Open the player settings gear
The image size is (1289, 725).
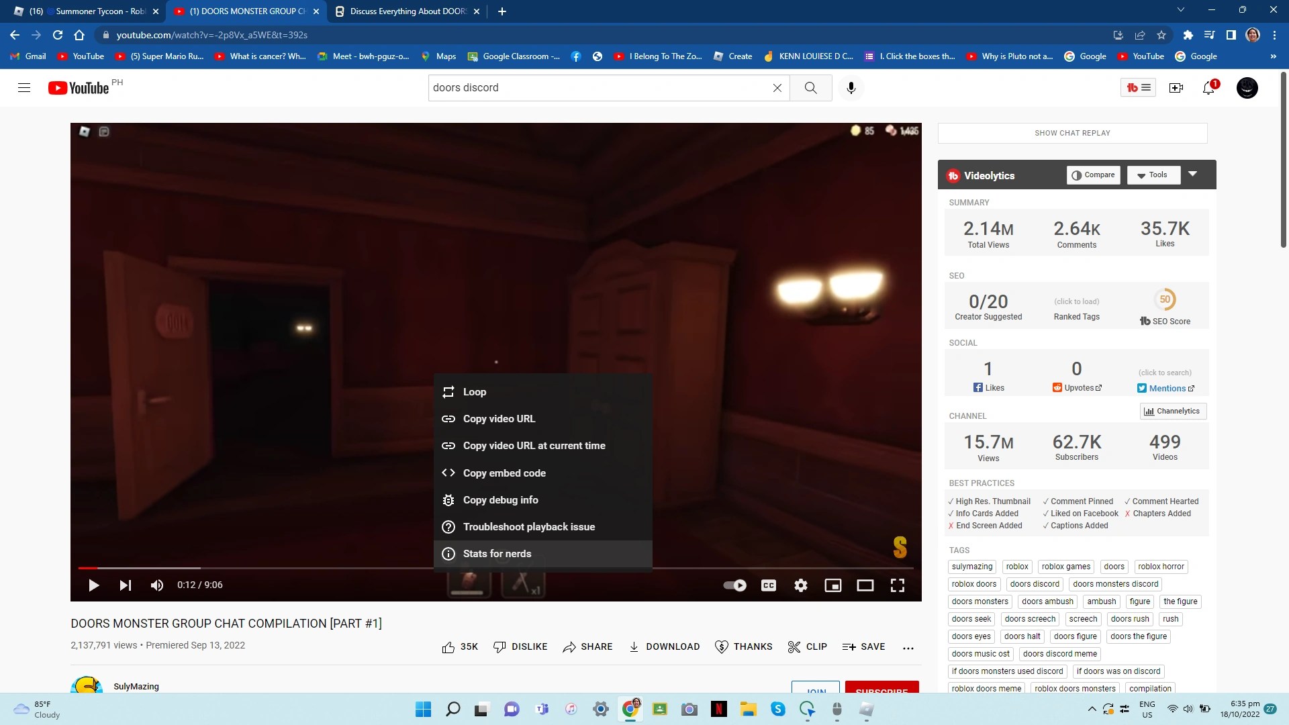tap(801, 585)
